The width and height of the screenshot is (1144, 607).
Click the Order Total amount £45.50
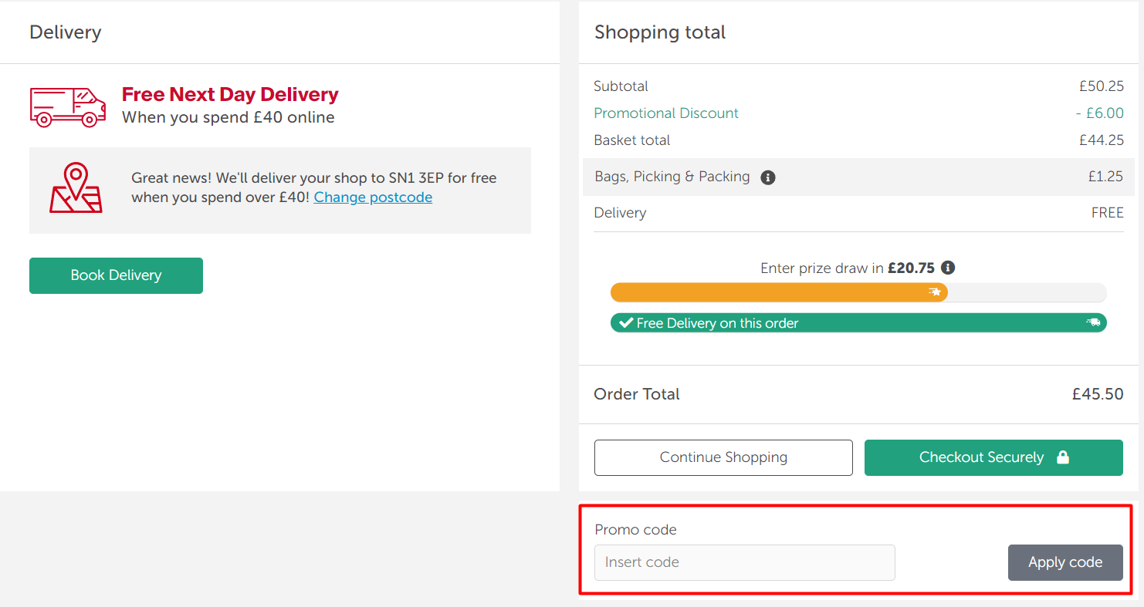[1097, 394]
